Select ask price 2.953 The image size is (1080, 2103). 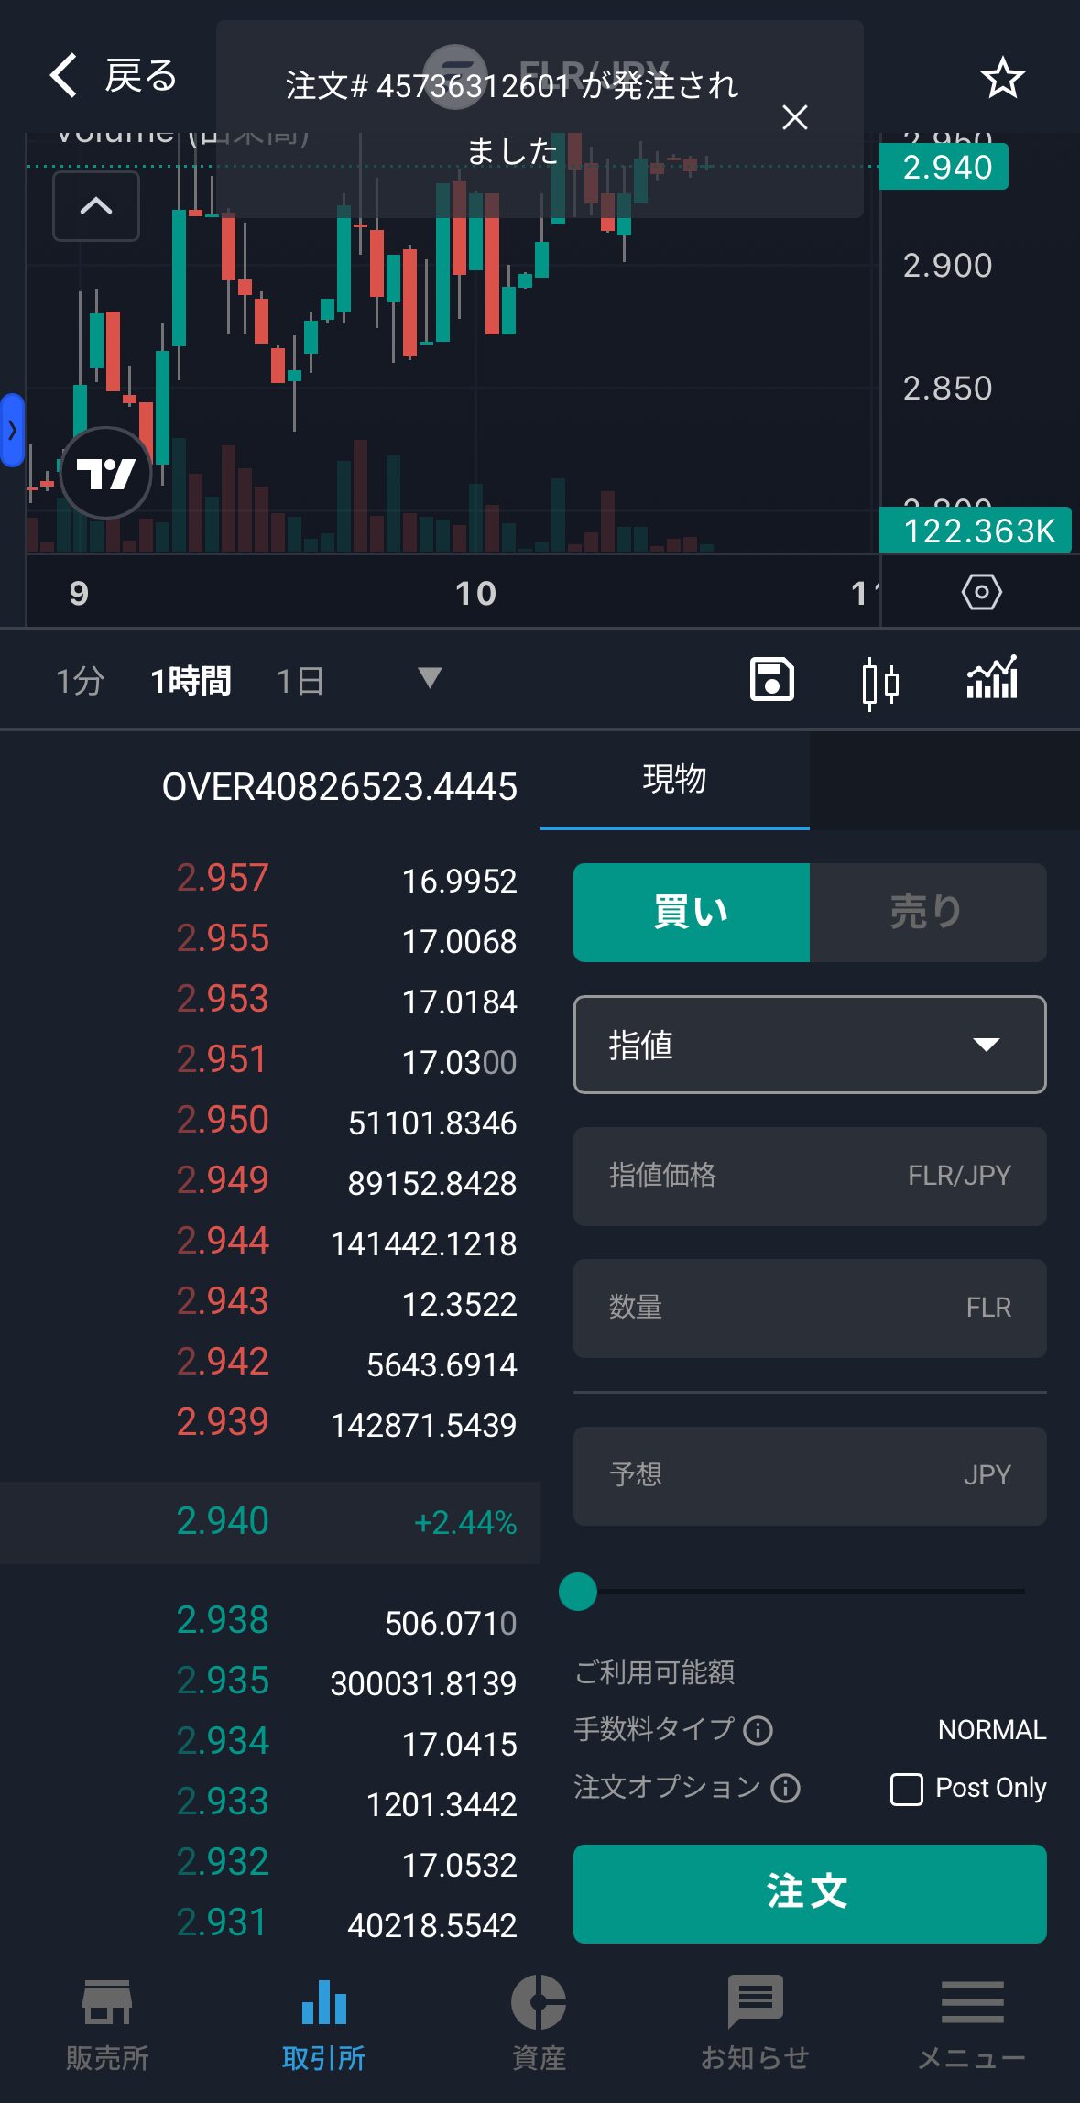[x=223, y=999]
